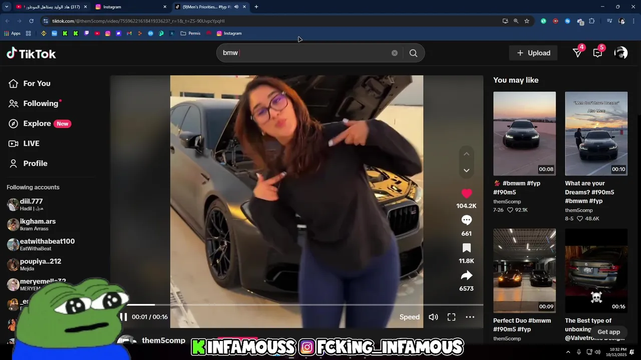Open the three-dot more options in player

470,317
